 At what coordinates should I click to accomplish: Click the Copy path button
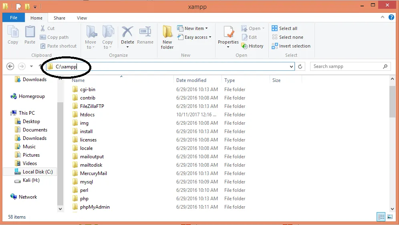[x=54, y=37]
